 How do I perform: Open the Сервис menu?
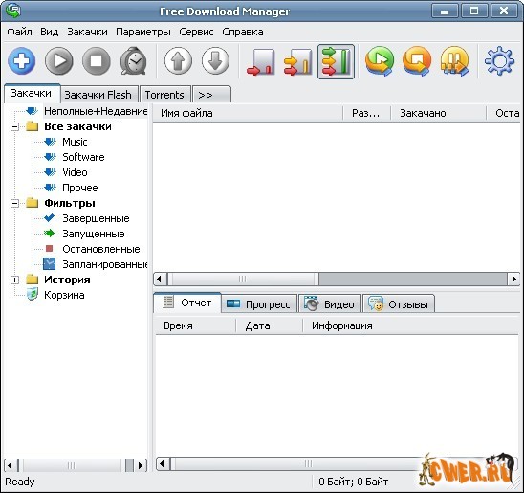click(x=196, y=32)
